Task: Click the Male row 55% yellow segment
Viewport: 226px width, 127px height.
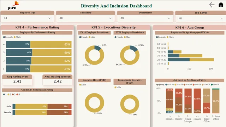Action: pyautogui.click(x=31, y=106)
